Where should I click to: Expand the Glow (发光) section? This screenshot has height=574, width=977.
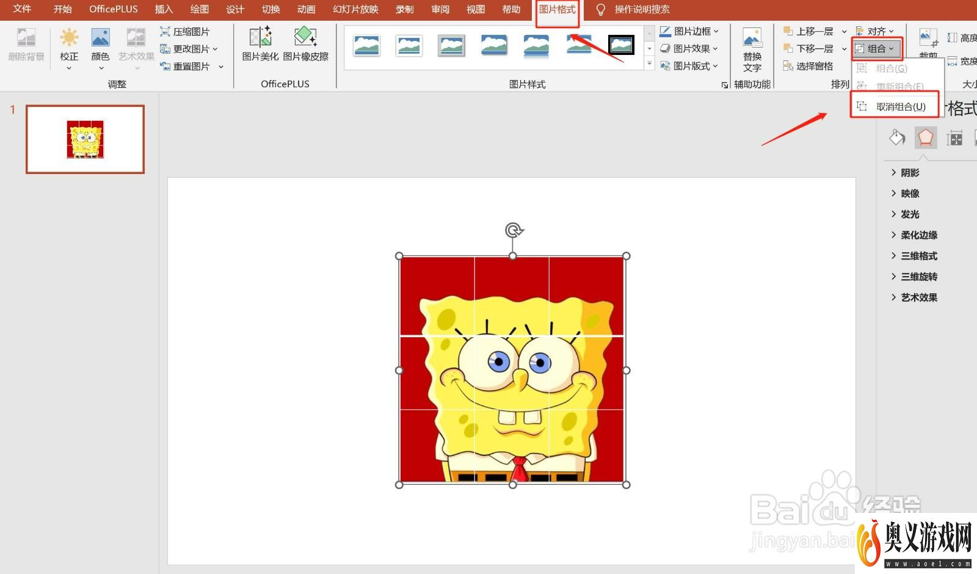905,214
